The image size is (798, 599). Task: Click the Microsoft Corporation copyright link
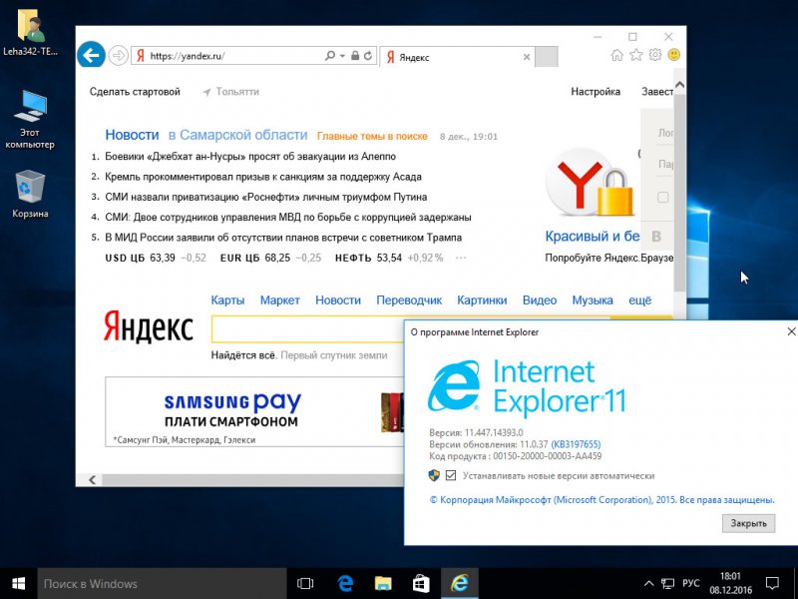[x=602, y=500]
